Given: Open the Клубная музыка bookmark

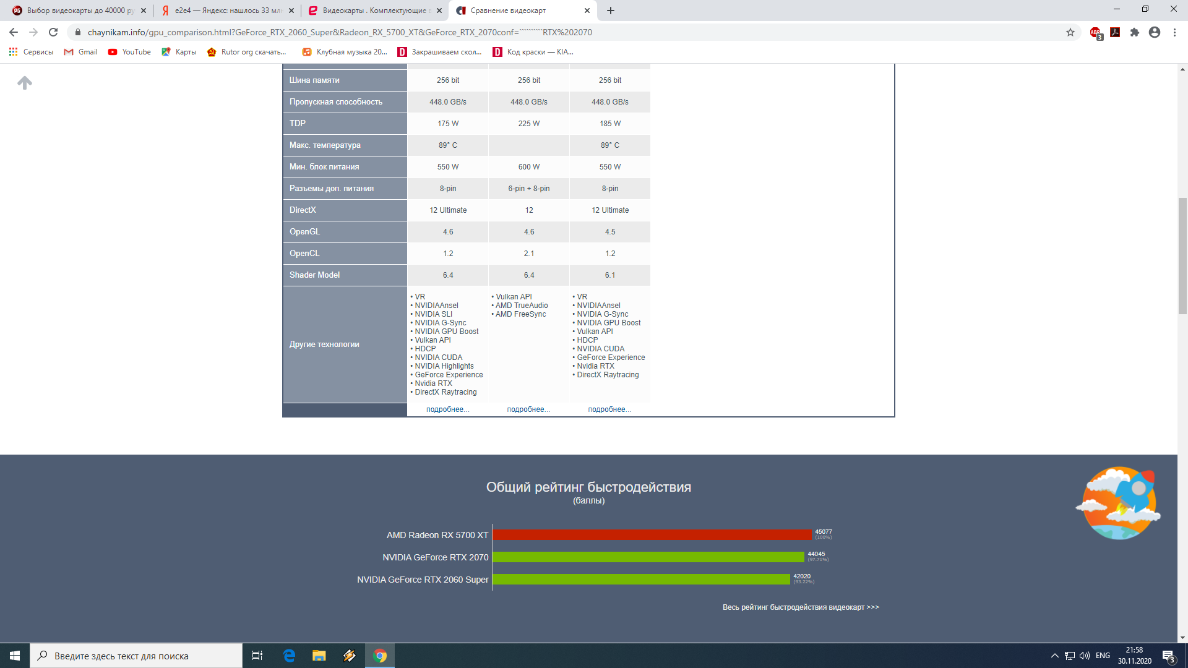Looking at the screenshot, I should pos(345,52).
